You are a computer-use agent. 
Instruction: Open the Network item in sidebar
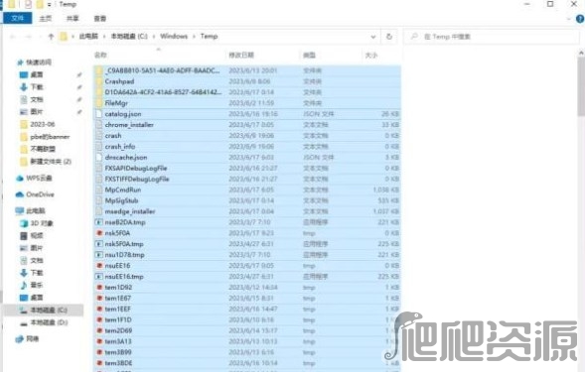click(x=27, y=339)
